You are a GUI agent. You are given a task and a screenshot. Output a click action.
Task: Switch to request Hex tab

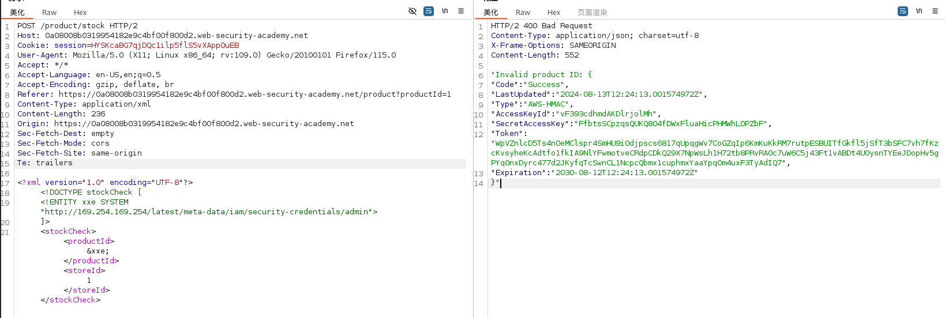coord(80,12)
